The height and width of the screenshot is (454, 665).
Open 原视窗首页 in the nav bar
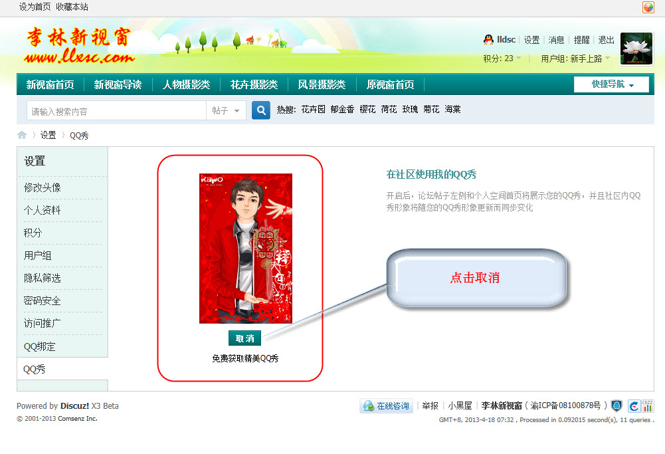pyautogui.click(x=390, y=84)
